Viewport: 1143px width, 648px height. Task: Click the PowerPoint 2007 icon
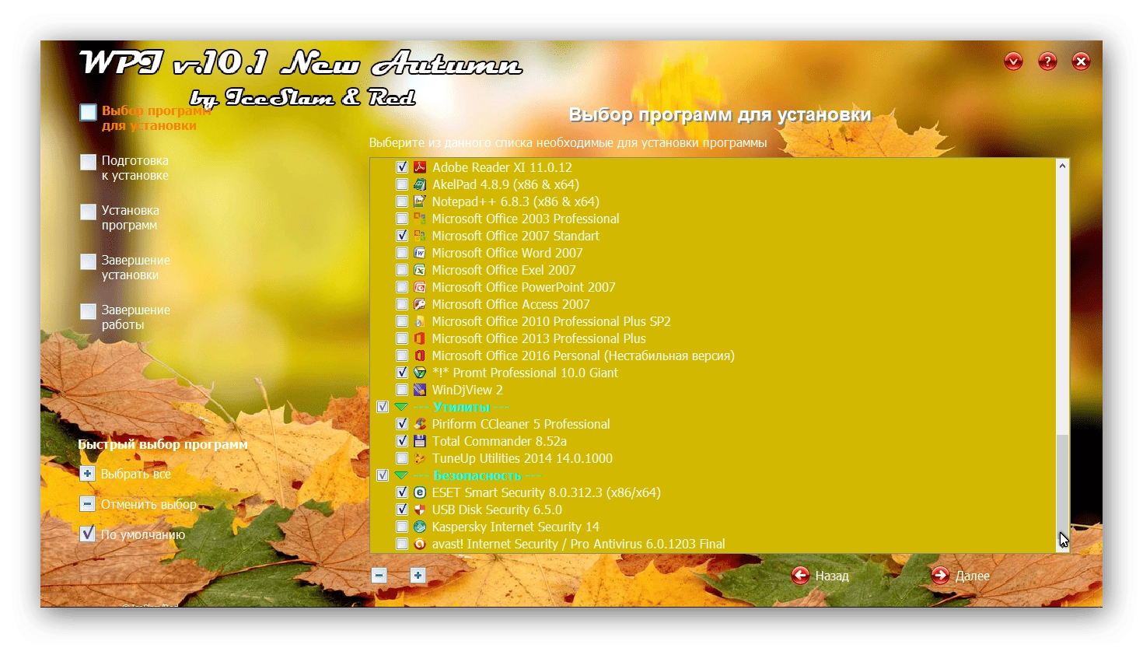click(x=420, y=287)
